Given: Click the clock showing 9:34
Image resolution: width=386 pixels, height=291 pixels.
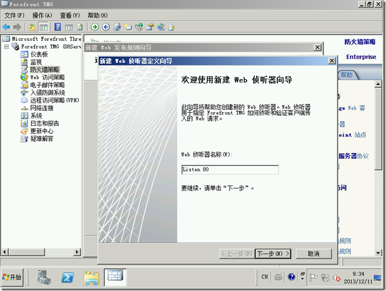Looking at the screenshot, I should click(x=358, y=277).
